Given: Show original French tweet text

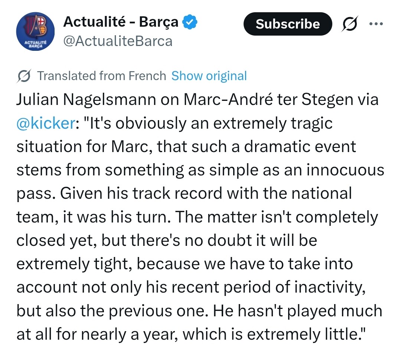Looking at the screenshot, I should coord(209,76).
